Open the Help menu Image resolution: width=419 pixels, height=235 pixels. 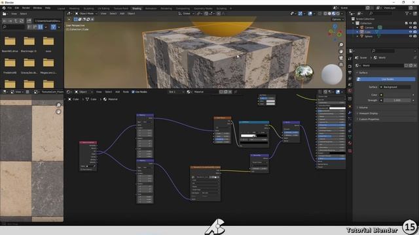pyautogui.click(x=48, y=8)
